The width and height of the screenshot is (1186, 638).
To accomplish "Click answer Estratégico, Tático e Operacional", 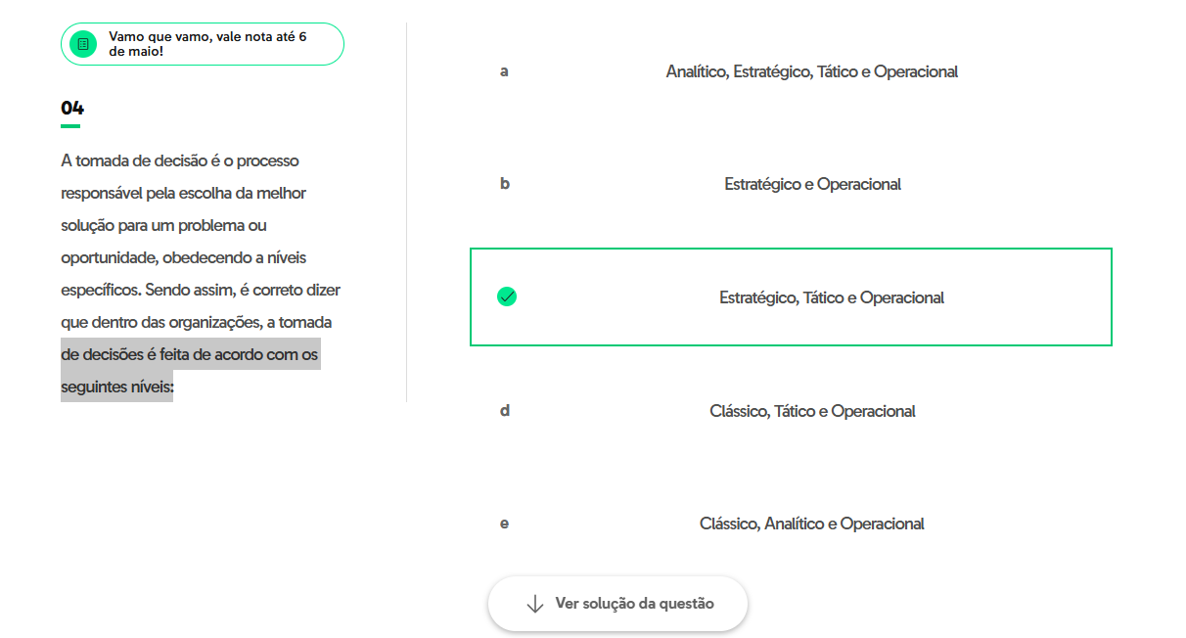I will (x=832, y=297).
